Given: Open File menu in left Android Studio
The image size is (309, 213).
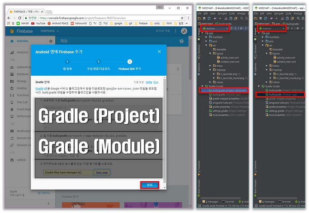Looking at the screenshot, I should pos(200,13).
